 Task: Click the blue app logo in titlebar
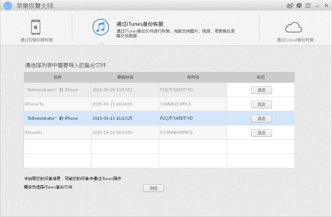click(7, 5)
